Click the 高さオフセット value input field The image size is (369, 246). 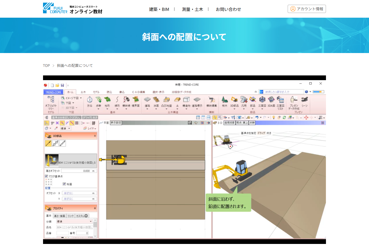pos(79,170)
